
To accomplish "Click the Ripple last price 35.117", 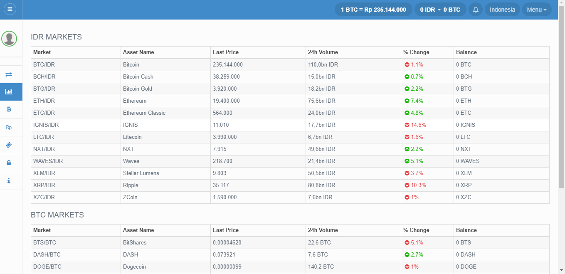I will pos(221,185).
